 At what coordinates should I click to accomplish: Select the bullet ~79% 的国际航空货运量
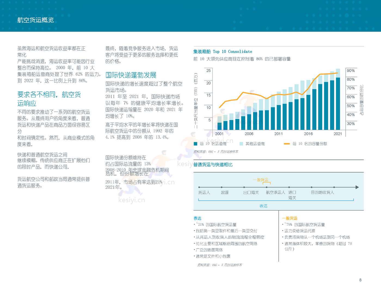click(303, 225)
